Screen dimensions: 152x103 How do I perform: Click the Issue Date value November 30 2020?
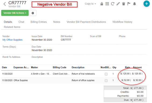click(42, 40)
